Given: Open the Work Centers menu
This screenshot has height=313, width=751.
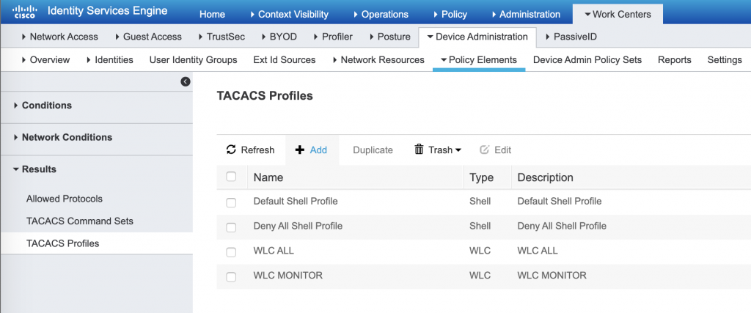Looking at the screenshot, I should click(x=618, y=15).
